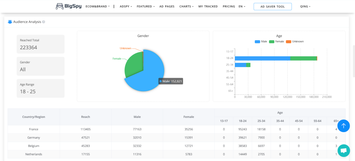Click the AD SAVER TOOL button

[272, 7]
